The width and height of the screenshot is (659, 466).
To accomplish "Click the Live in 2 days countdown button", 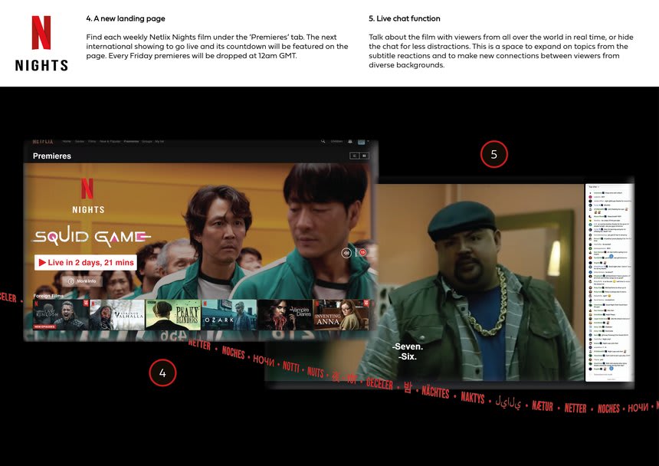I will (x=86, y=262).
